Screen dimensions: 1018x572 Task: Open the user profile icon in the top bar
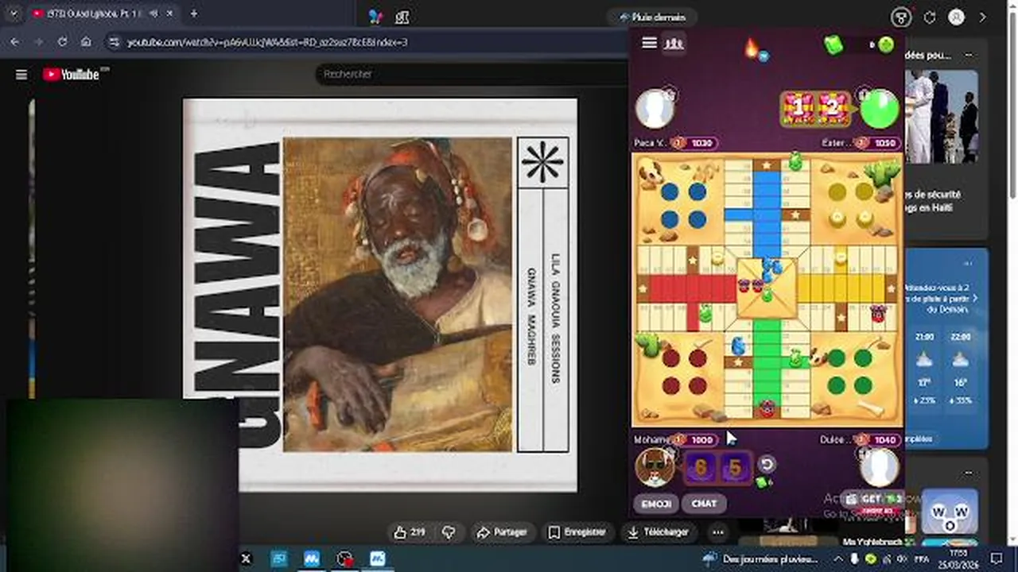coord(956,17)
